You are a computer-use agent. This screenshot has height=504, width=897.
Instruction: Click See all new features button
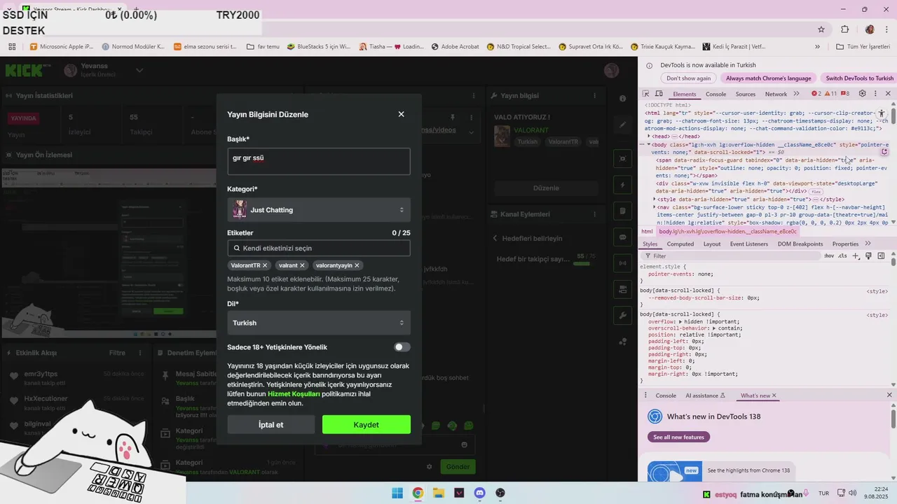[678, 437]
